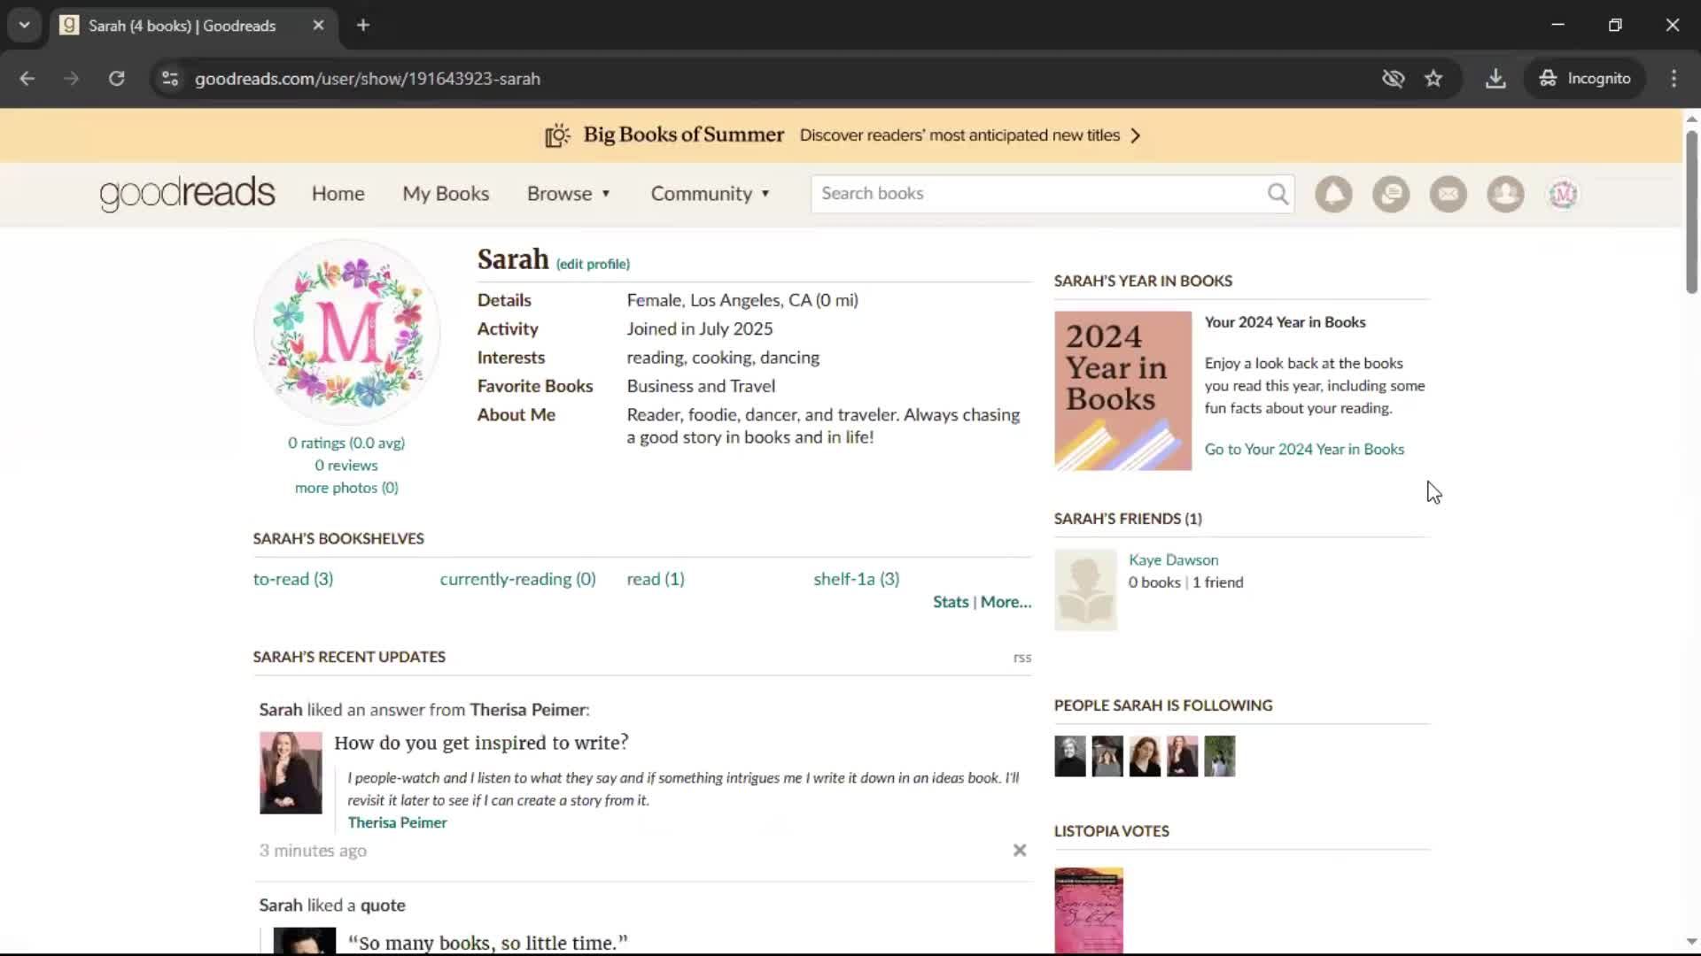
Task: Open Kaye Dawson's profile link
Action: (x=1173, y=559)
